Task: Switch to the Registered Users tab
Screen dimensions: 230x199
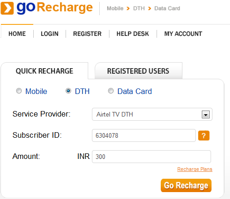Action: coord(139,71)
